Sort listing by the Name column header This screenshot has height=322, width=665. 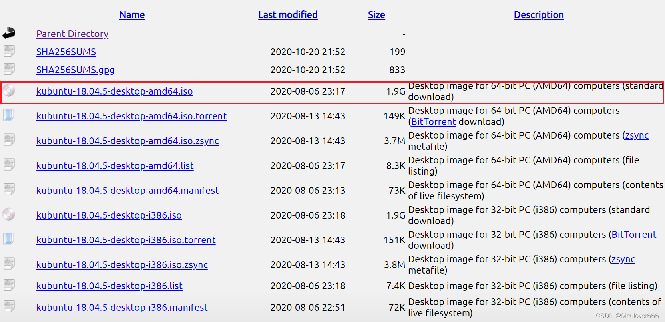coord(132,15)
